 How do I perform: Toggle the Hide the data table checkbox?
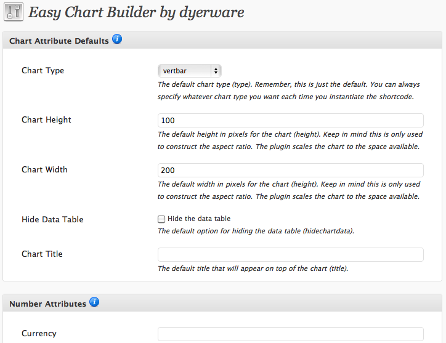coord(161,219)
